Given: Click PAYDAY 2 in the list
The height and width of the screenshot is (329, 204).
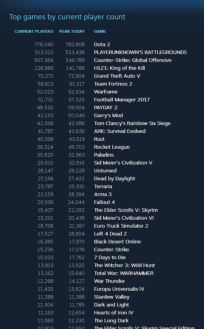Looking at the screenshot, I should point(106,108).
